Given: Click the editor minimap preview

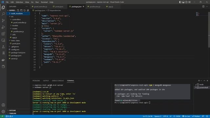Looking at the screenshot, I should 198,14.
